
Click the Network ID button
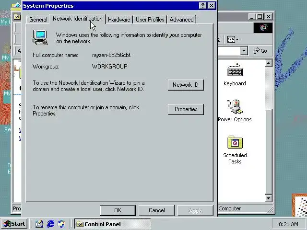click(x=186, y=85)
